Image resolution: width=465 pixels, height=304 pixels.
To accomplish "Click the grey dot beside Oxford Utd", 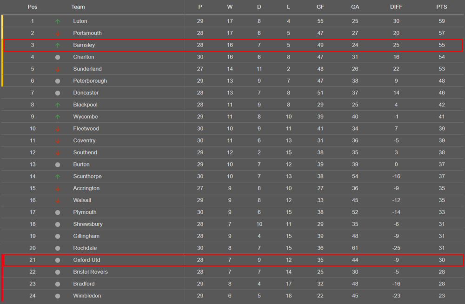I will 58,260.
